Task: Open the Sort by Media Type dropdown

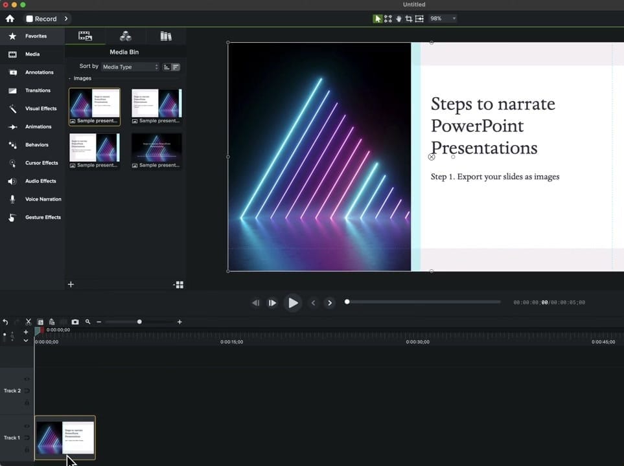Action: 130,67
